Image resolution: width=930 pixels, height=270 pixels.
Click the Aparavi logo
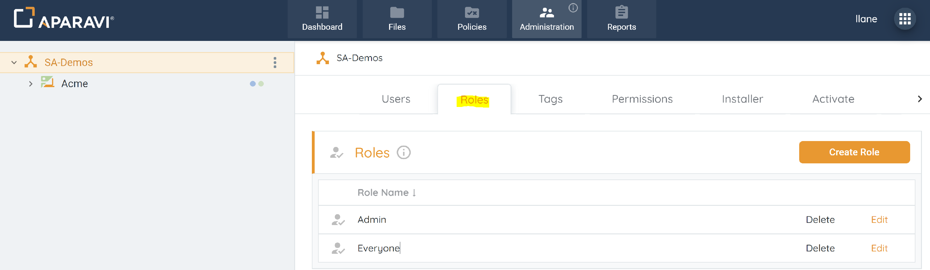tap(64, 19)
